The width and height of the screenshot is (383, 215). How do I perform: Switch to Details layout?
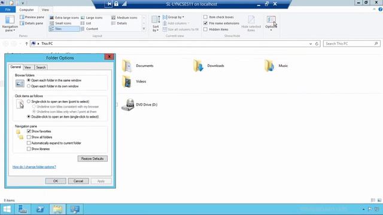[119, 23]
